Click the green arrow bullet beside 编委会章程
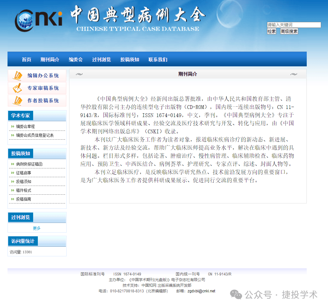Image resolution: width=328 pixels, height=308 pixels. click(13, 126)
